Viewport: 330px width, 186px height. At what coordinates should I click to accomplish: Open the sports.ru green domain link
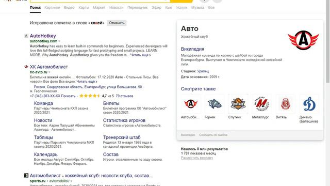[38, 181]
